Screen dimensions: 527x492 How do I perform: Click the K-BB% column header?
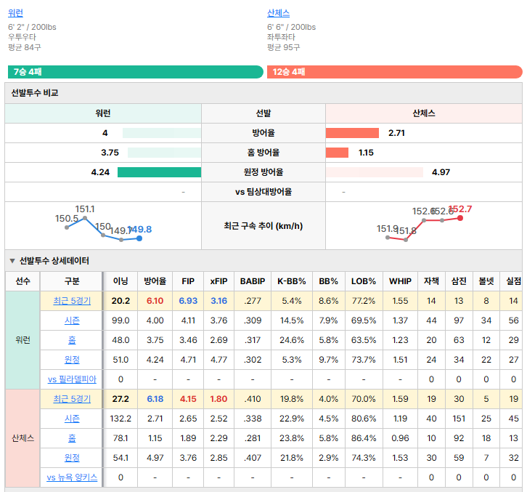coord(292,281)
